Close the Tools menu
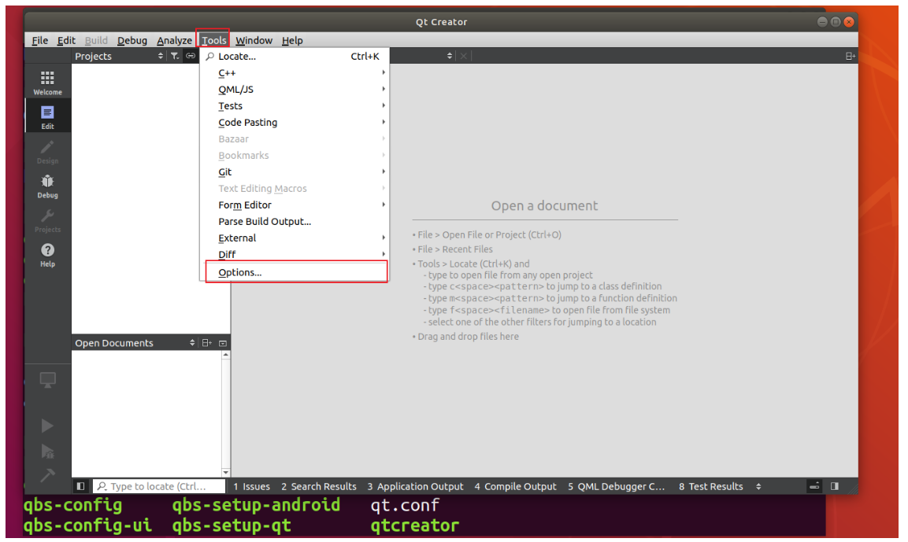The image size is (908, 542). pos(213,40)
